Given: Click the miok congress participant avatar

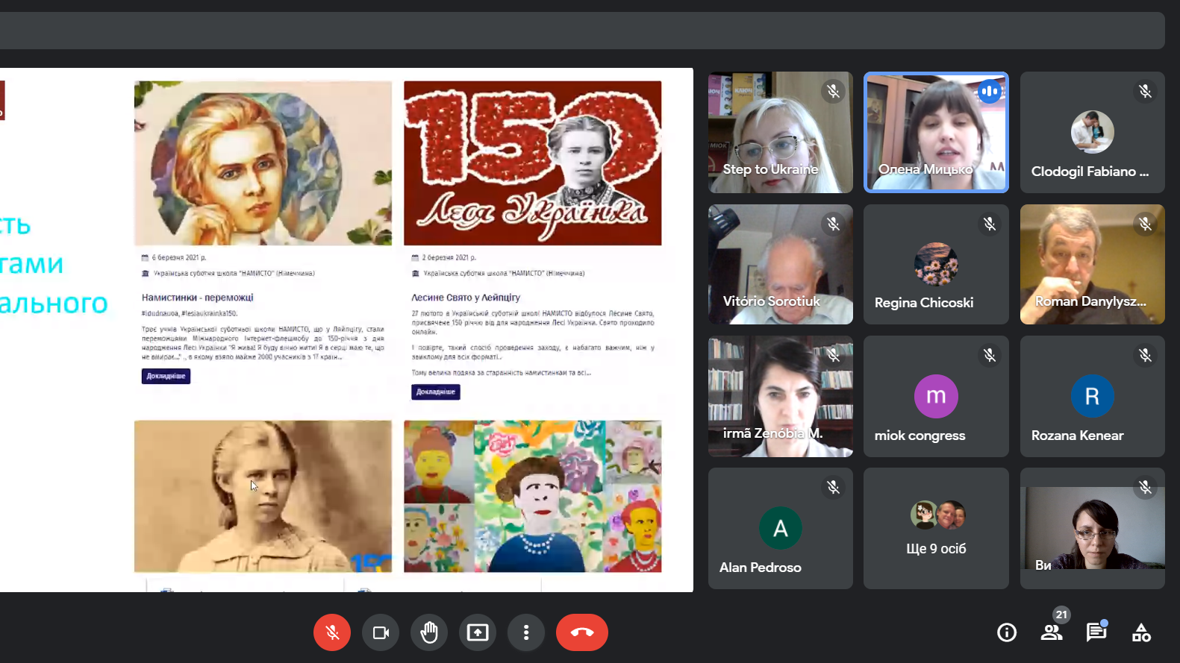Looking at the screenshot, I should (936, 396).
